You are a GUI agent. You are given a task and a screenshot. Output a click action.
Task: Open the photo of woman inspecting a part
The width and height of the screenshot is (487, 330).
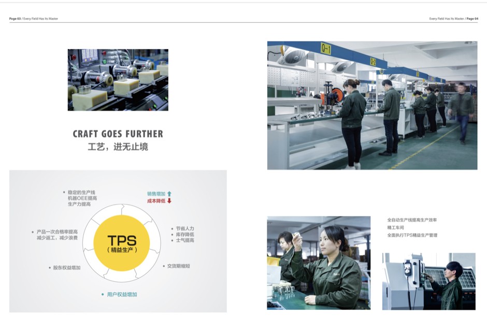(319, 263)
